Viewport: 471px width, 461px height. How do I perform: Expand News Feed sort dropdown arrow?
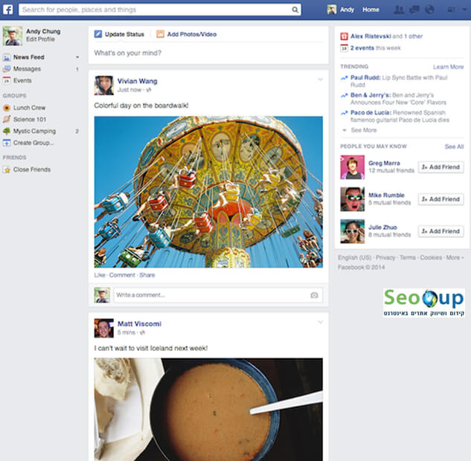pyautogui.click(x=77, y=57)
